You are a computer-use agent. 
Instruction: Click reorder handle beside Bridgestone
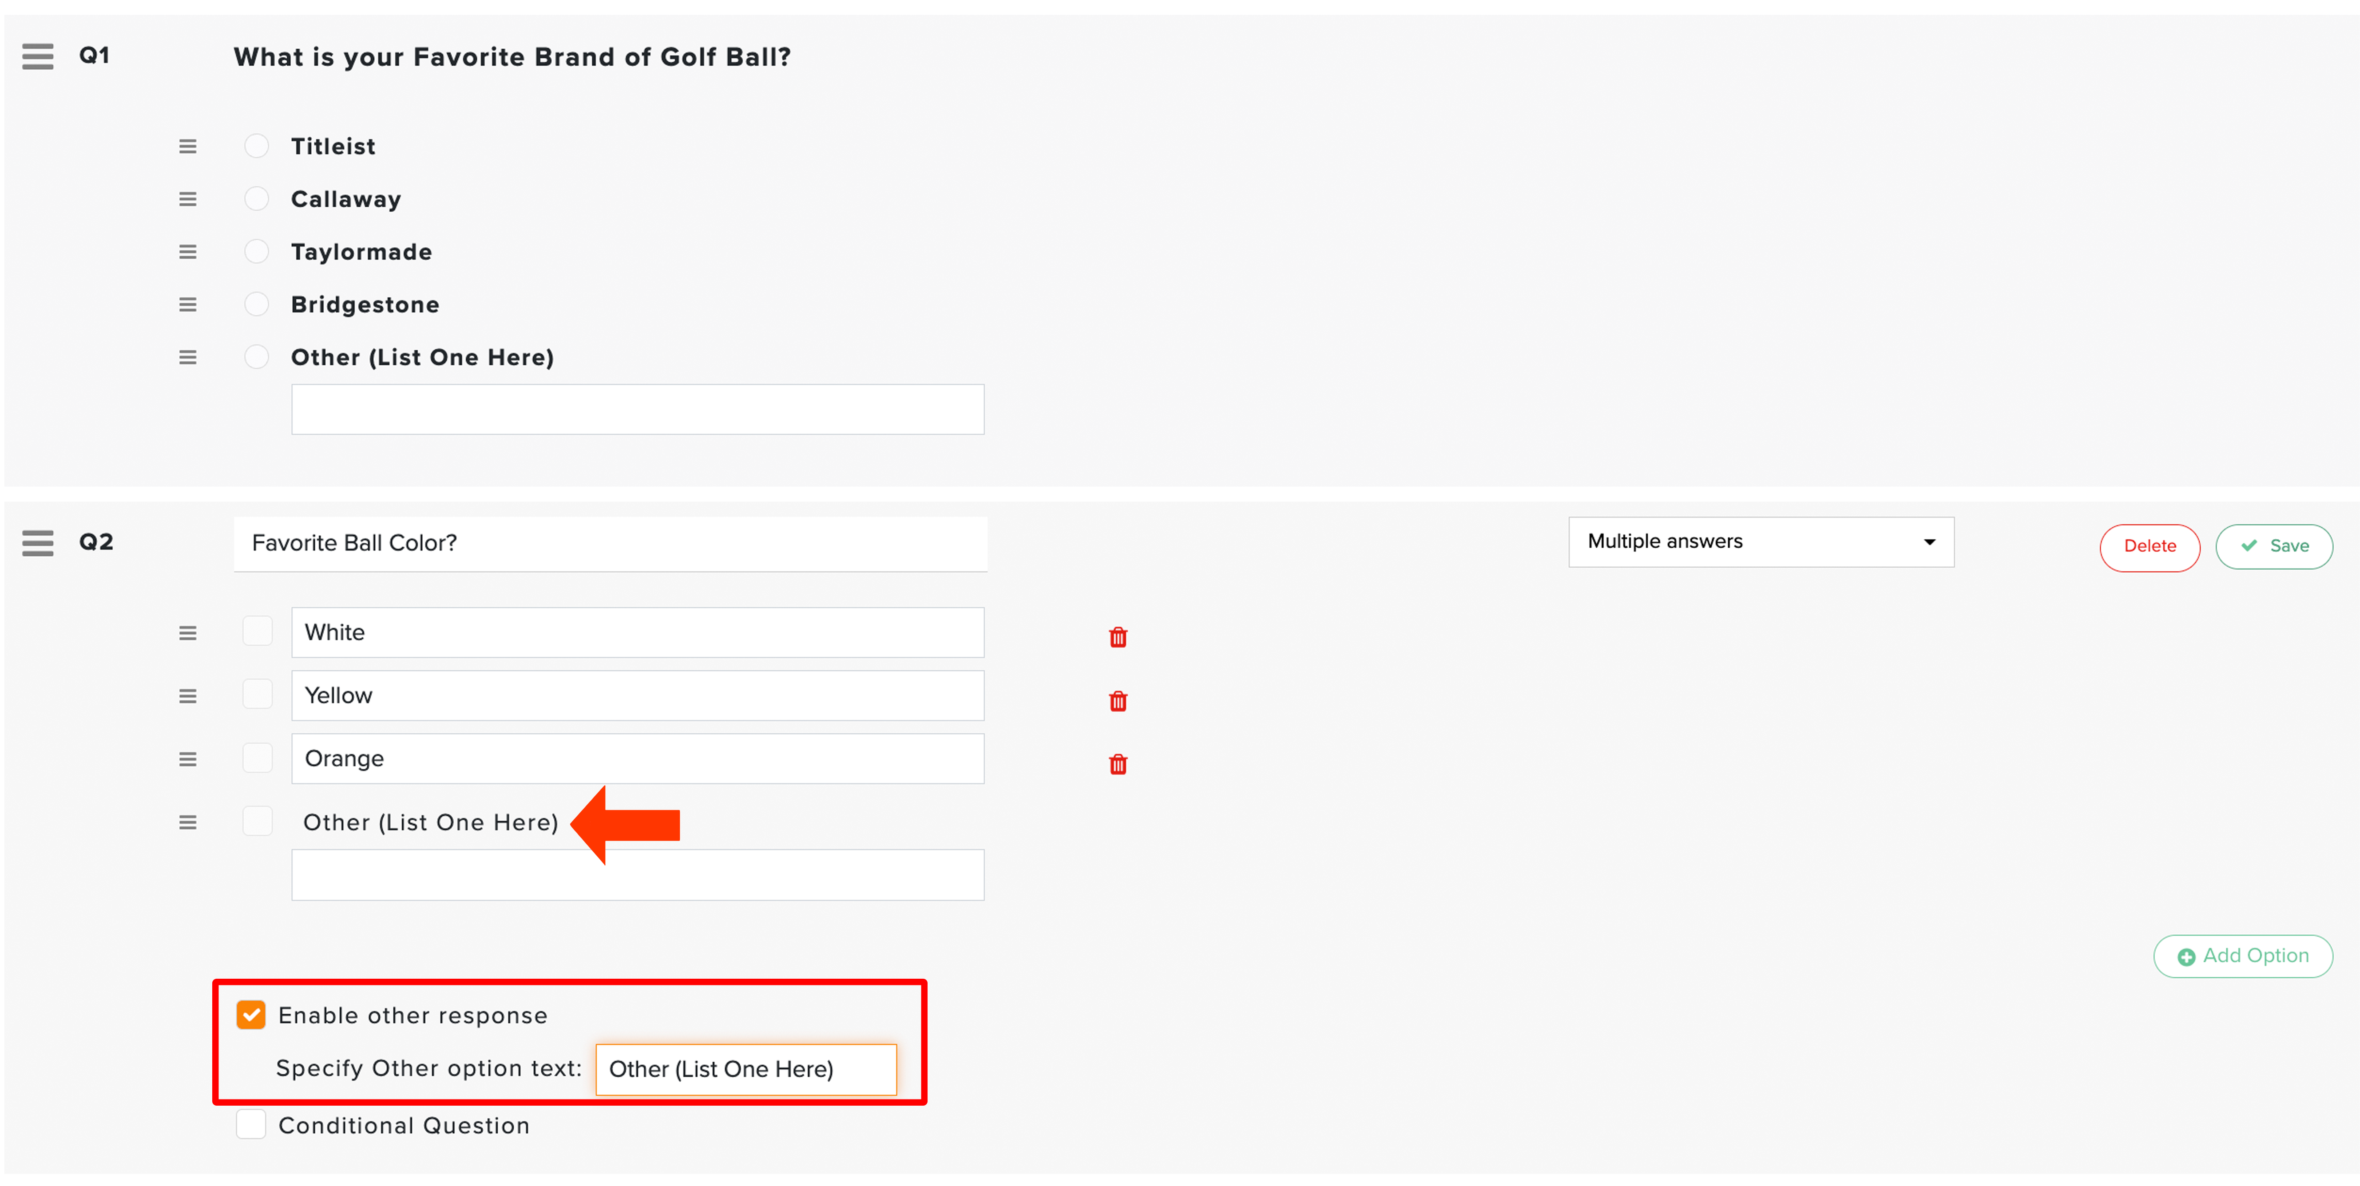188,305
